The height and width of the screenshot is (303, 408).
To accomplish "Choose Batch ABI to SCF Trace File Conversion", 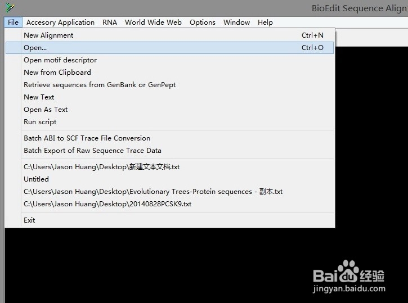I will (169, 138).
